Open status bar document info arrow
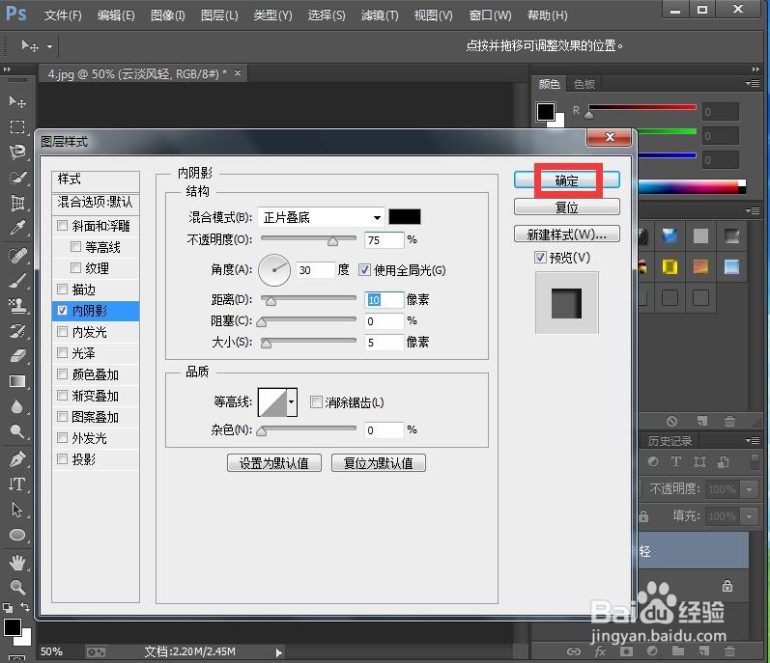This screenshot has width=770, height=663. coord(279,652)
